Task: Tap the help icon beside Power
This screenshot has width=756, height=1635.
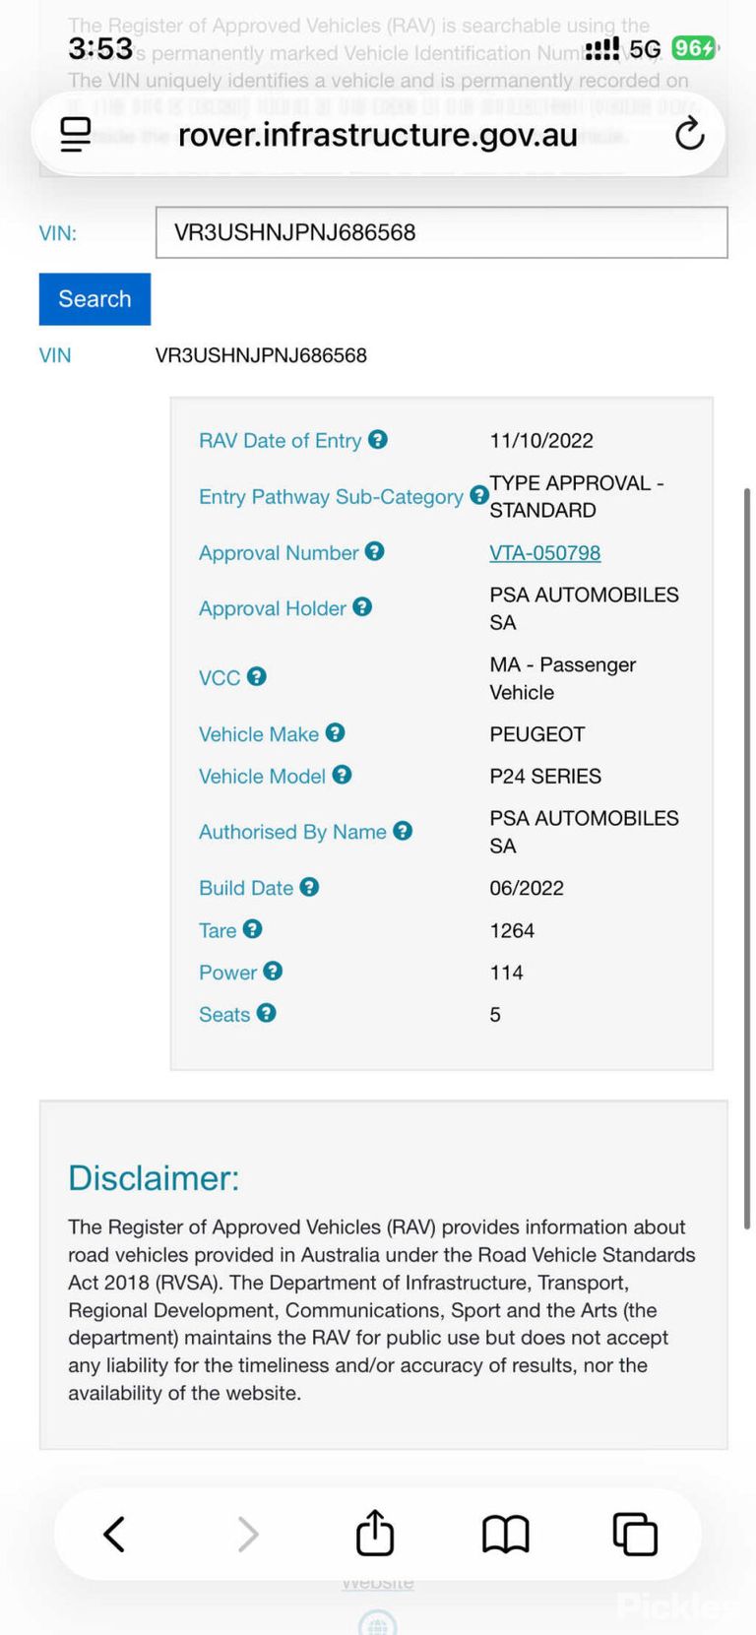Action: (x=273, y=972)
